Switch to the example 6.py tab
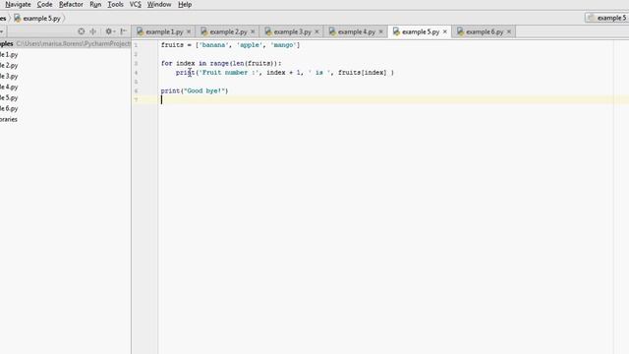The image size is (629, 354). pyautogui.click(x=485, y=31)
